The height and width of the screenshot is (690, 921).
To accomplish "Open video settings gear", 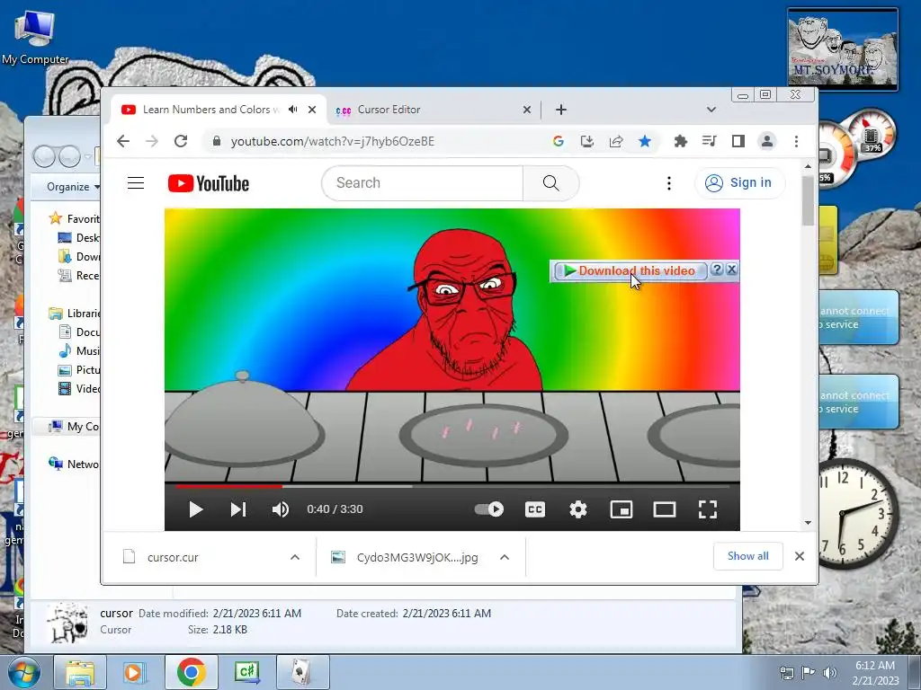I will (578, 509).
